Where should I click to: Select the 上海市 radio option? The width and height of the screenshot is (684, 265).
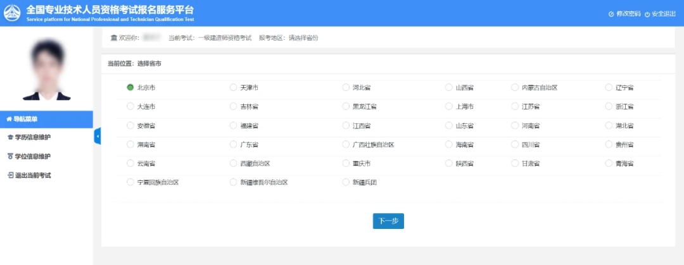click(x=448, y=106)
